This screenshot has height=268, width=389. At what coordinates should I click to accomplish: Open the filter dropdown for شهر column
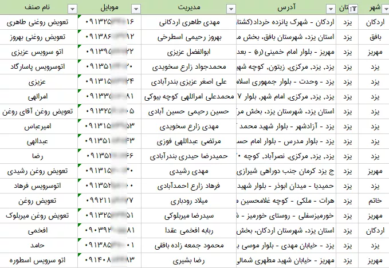pos(386,9)
